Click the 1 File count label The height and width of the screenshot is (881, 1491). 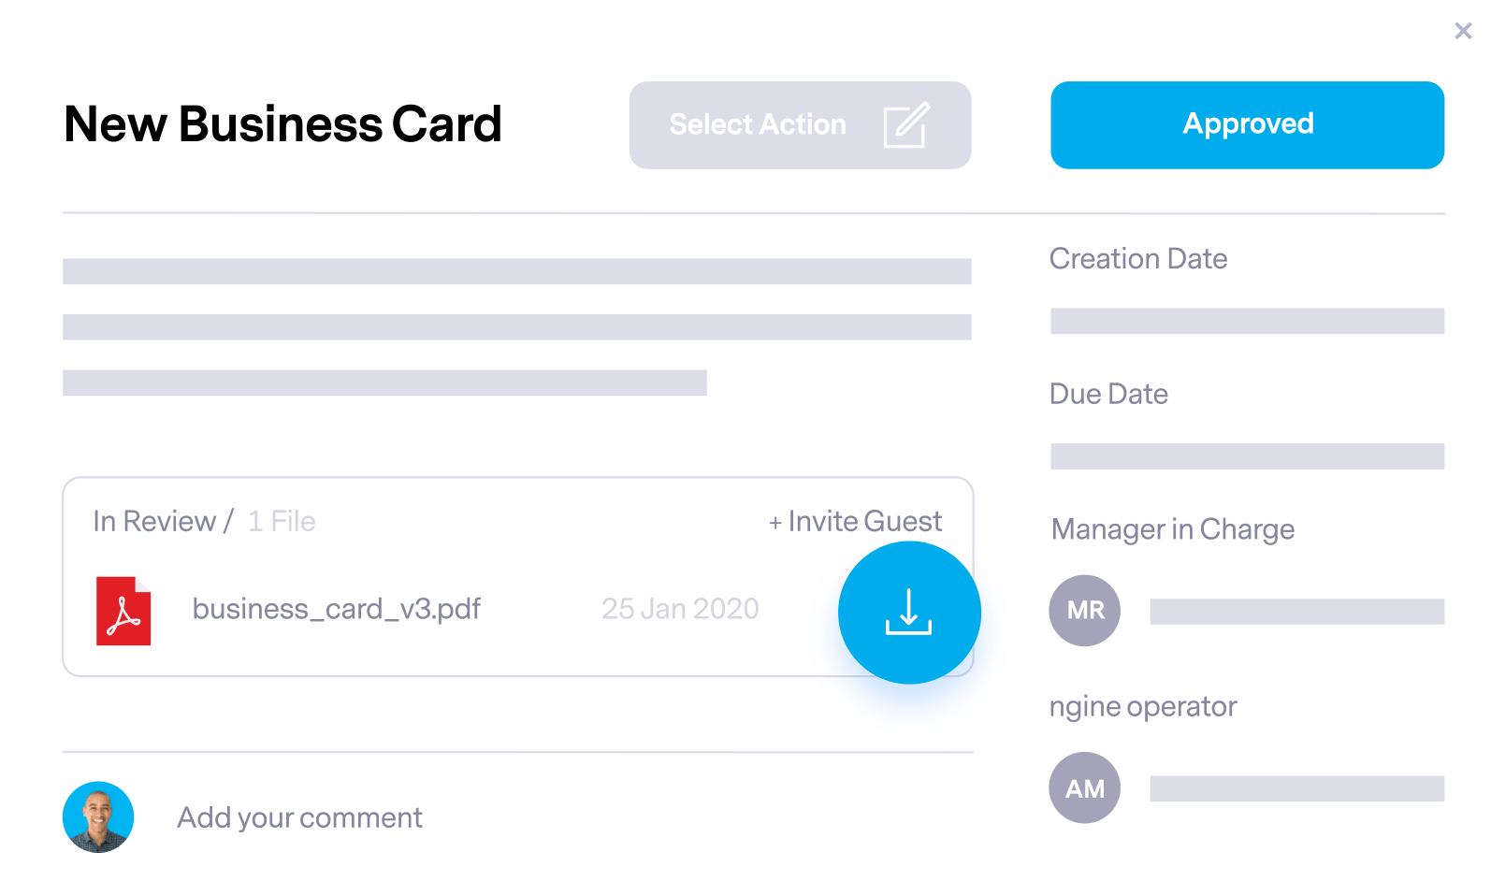click(282, 521)
